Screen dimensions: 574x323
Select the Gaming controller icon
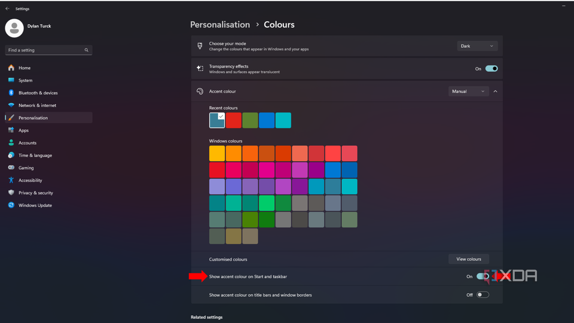pyautogui.click(x=11, y=167)
